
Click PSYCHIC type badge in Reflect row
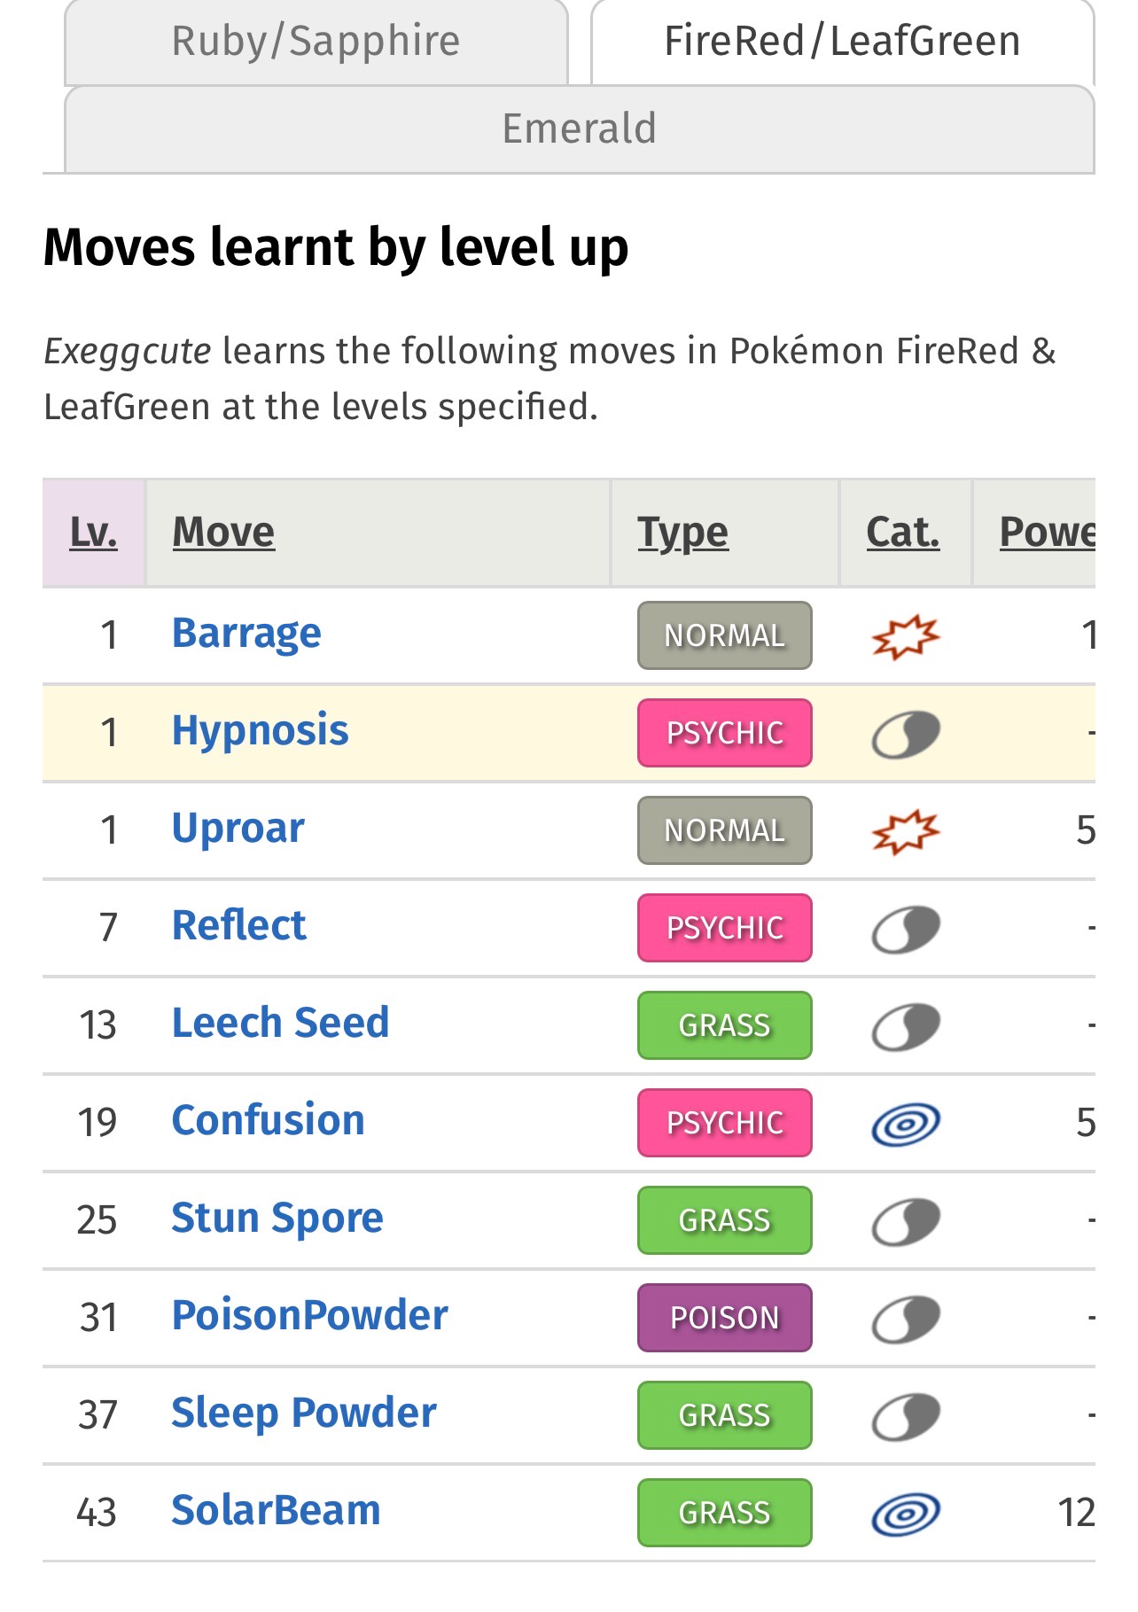click(724, 928)
